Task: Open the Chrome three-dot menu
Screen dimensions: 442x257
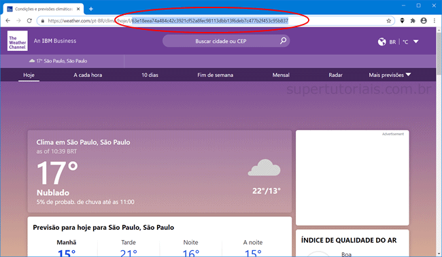Action: 435,20
